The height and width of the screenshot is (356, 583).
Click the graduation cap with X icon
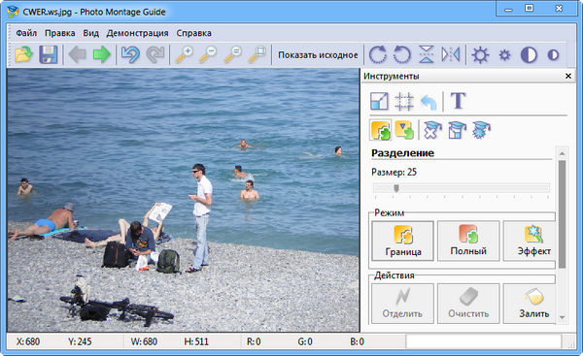click(432, 130)
